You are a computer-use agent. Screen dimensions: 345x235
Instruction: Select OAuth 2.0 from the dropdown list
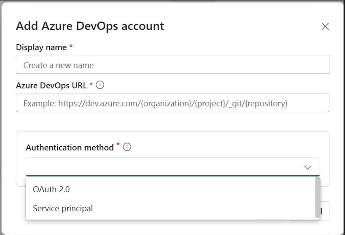coord(51,189)
